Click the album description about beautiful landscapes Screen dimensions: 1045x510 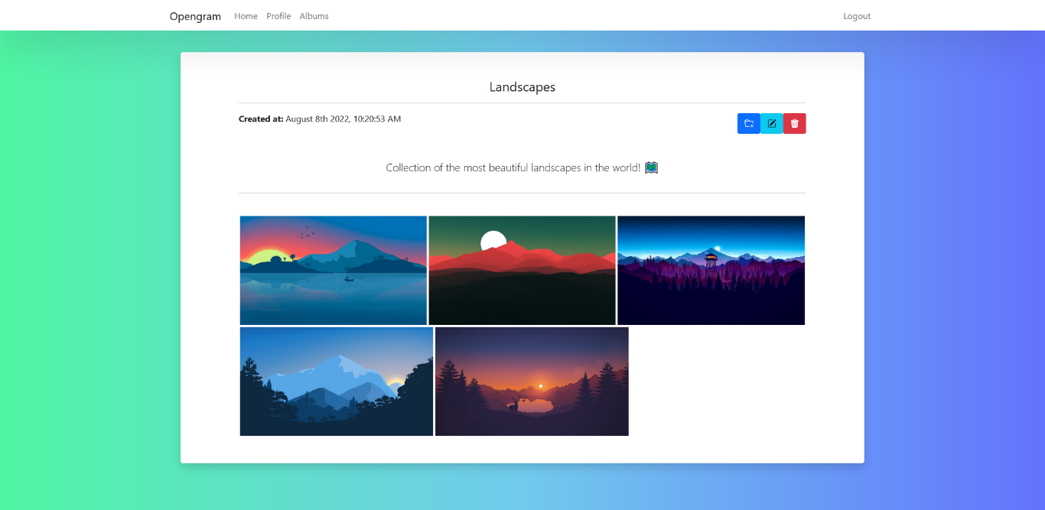pyautogui.click(x=522, y=167)
